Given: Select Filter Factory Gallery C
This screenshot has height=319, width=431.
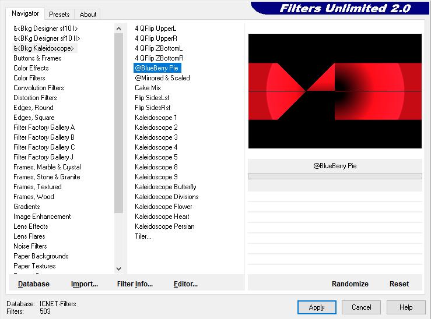Looking at the screenshot, I should tap(44, 147).
